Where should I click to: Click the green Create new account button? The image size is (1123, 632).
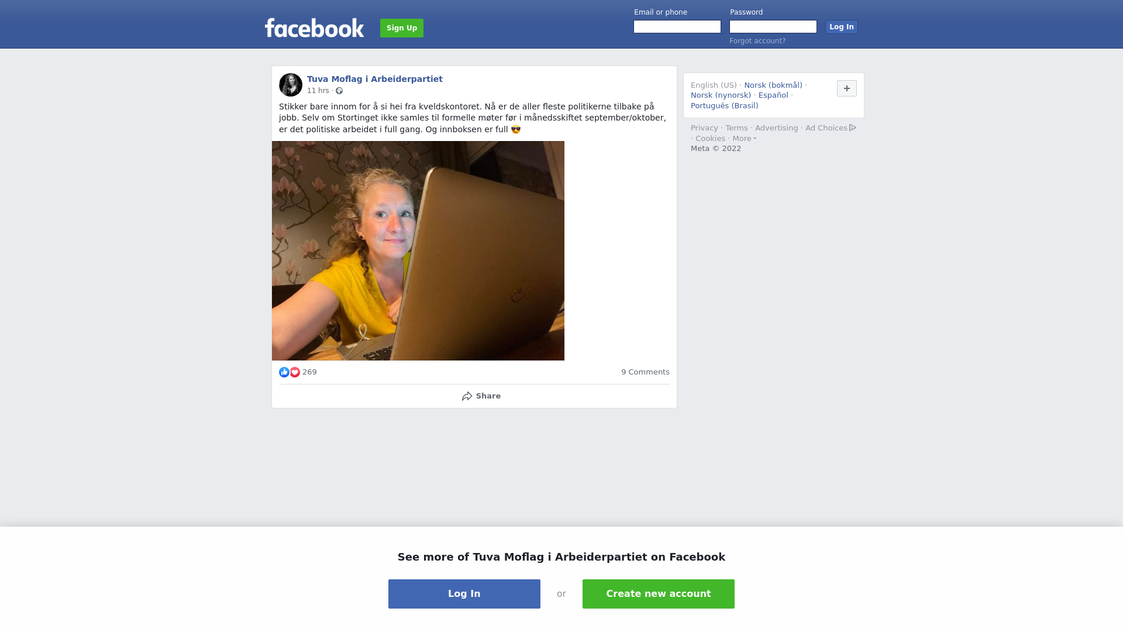pyautogui.click(x=659, y=594)
